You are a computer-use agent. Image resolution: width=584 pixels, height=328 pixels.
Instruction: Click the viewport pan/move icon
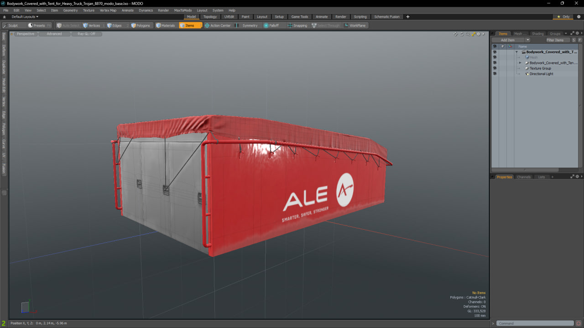coord(456,34)
